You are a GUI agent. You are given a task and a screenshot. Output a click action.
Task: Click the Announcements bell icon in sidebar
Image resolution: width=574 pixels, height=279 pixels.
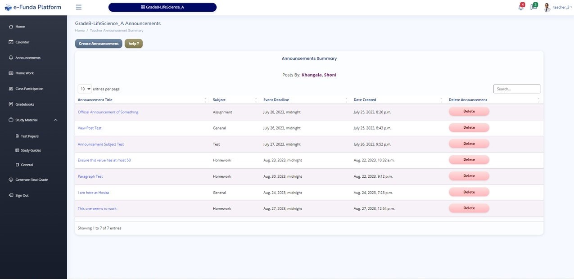[x=11, y=58]
